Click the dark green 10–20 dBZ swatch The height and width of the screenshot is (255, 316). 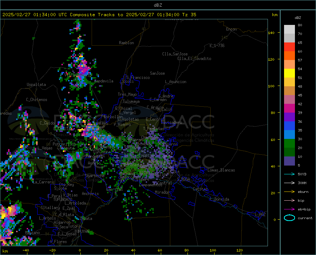289,152
